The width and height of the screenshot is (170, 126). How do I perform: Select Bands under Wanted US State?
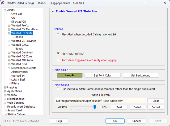pos(19,37)
